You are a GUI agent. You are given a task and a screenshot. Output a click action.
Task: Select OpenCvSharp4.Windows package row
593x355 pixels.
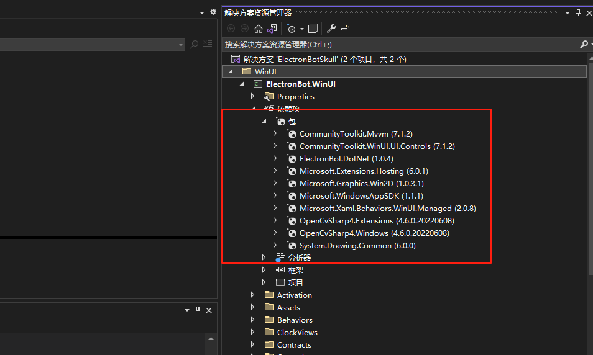point(374,233)
